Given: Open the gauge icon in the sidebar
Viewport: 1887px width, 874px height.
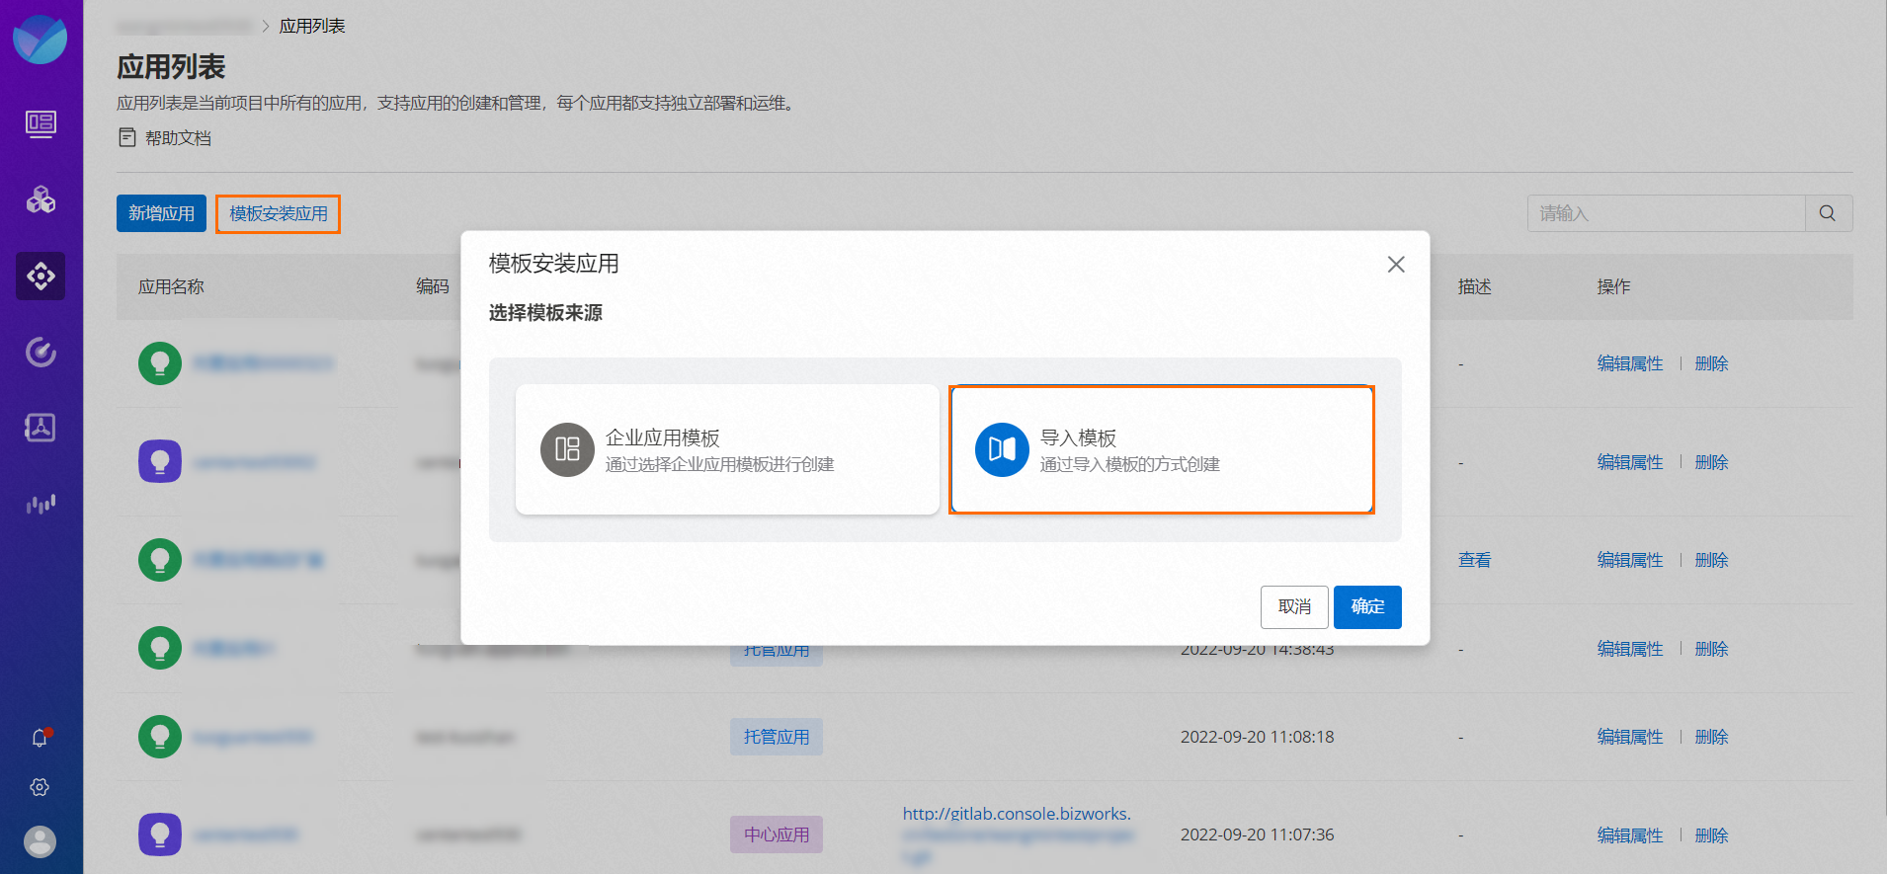Looking at the screenshot, I should tap(41, 352).
